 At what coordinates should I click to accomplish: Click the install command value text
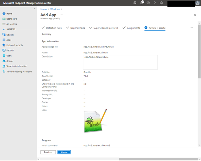point(97,145)
